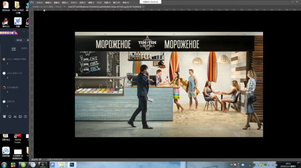Open the 视觉合成 desktop file

pyautogui.click(x=6, y=6)
